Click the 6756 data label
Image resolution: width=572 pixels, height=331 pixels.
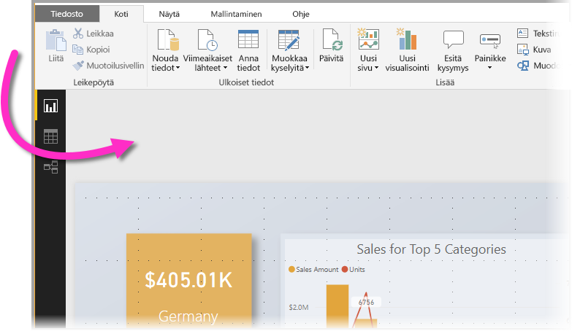366,303
